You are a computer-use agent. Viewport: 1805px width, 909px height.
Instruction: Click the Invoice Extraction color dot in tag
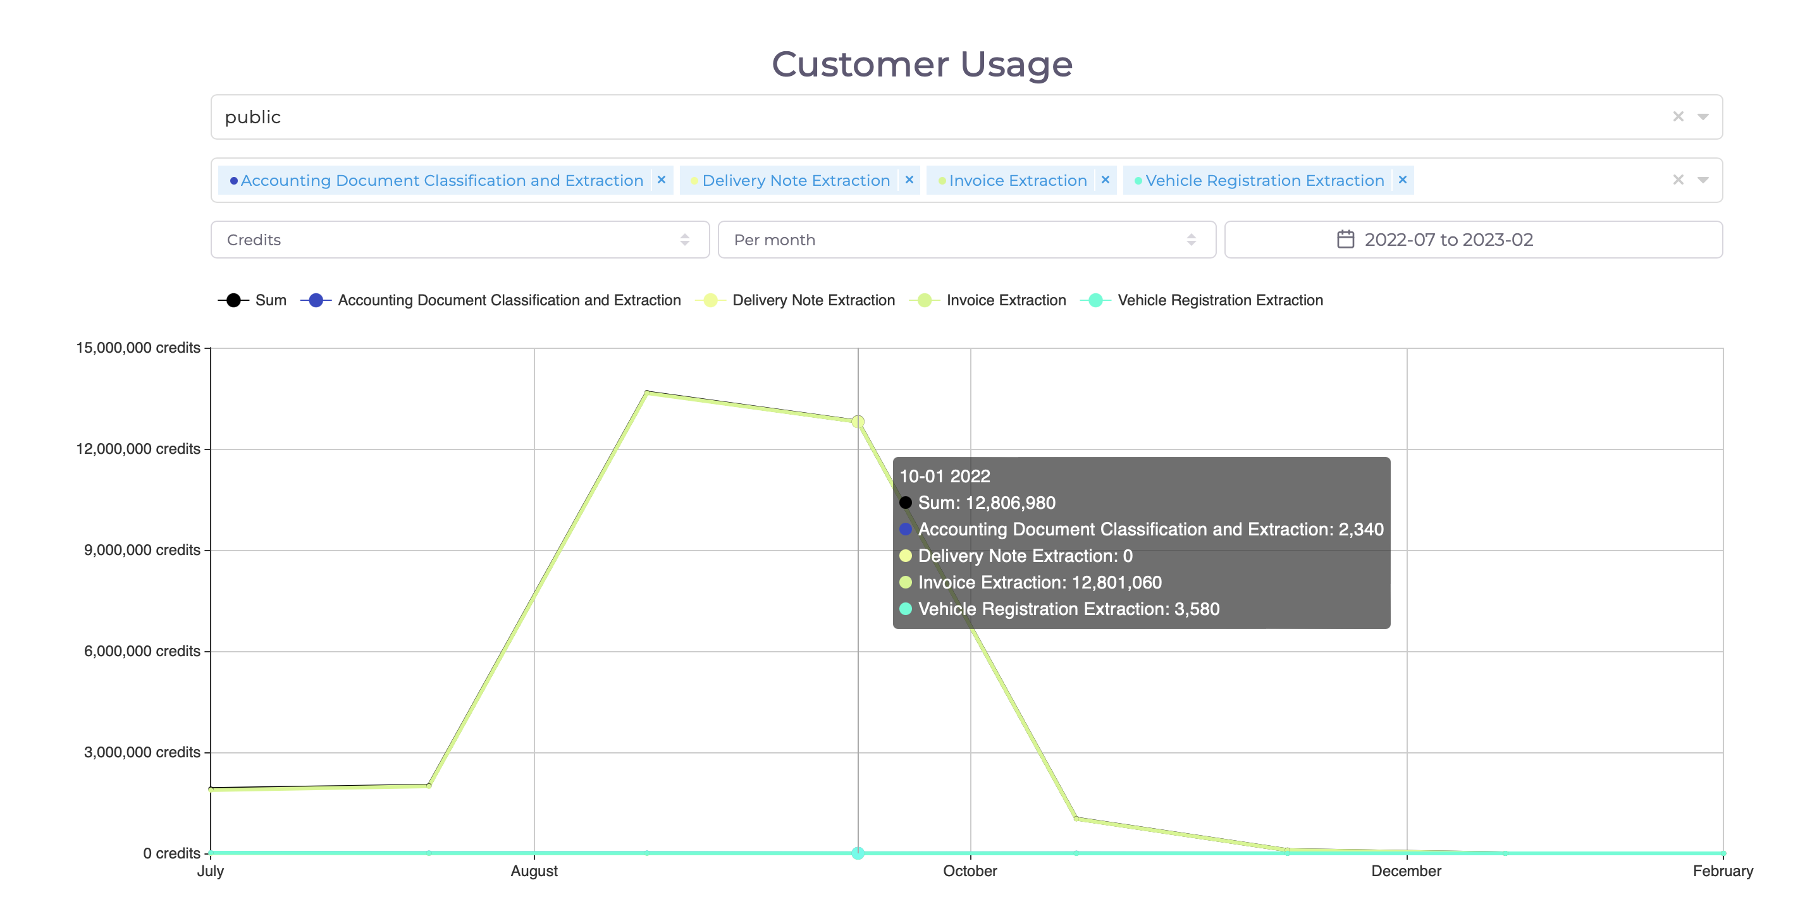coord(942,181)
